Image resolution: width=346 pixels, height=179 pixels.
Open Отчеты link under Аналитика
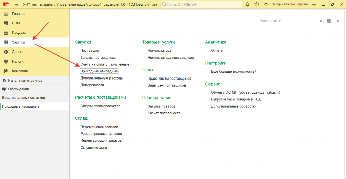pyautogui.click(x=217, y=51)
